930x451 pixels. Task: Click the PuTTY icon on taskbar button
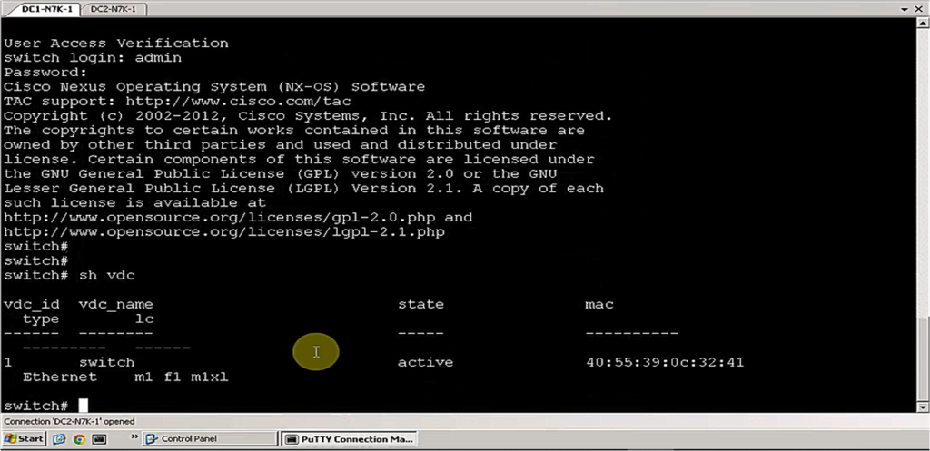[x=292, y=439]
